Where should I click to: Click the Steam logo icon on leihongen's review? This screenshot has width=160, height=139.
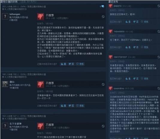(103, 17)
